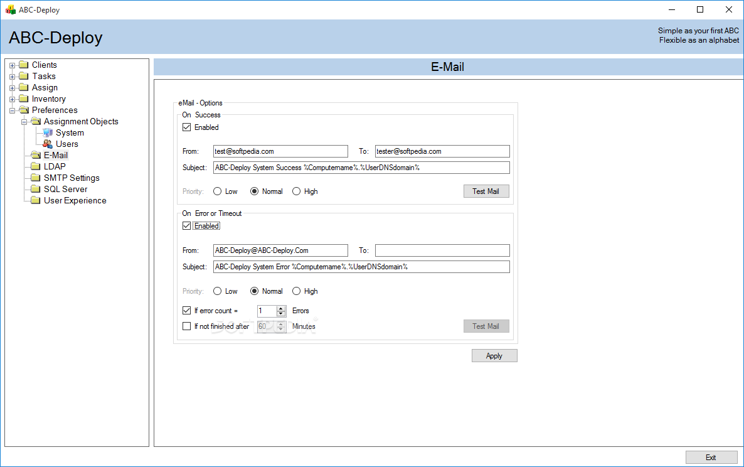Click the disabled Test Mail button in Error section
744x467 pixels.
(x=486, y=326)
